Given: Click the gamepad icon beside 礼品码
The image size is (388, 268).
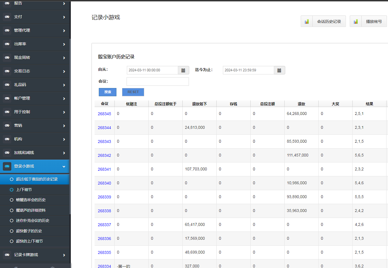Looking at the screenshot, I should pyautogui.click(x=7, y=85).
